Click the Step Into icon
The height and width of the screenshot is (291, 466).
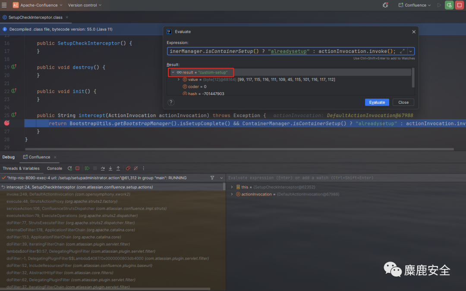pos(110,168)
